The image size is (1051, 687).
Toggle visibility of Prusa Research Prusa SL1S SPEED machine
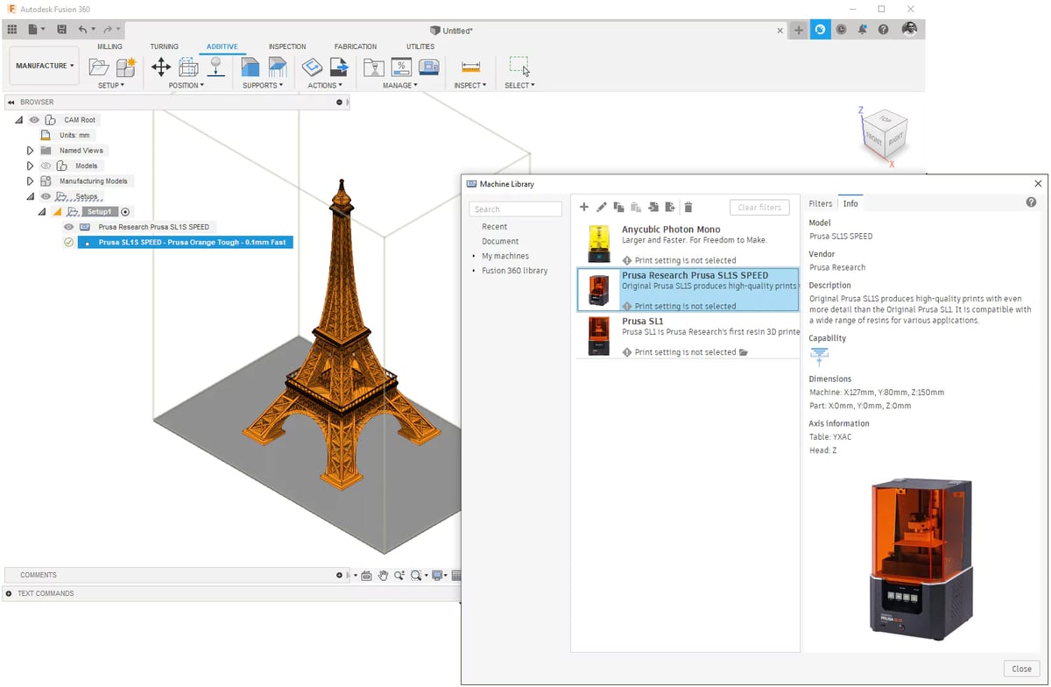click(x=68, y=227)
